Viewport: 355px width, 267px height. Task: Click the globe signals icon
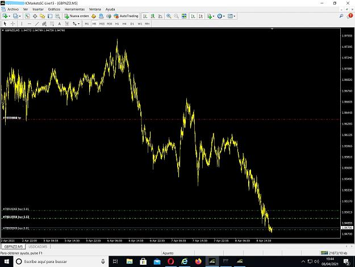point(108,16)
